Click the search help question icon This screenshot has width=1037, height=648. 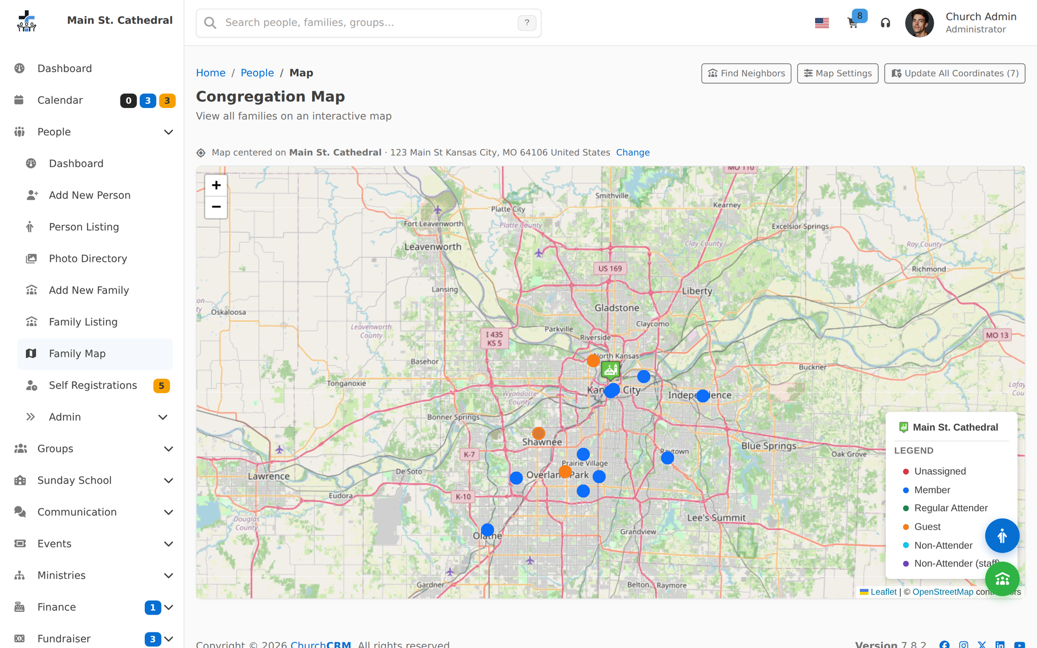[x=527, y=23]
